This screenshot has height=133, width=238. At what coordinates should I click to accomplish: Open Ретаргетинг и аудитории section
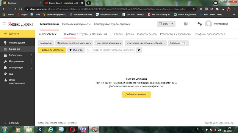pyautogui.click(x=176, y=34)
